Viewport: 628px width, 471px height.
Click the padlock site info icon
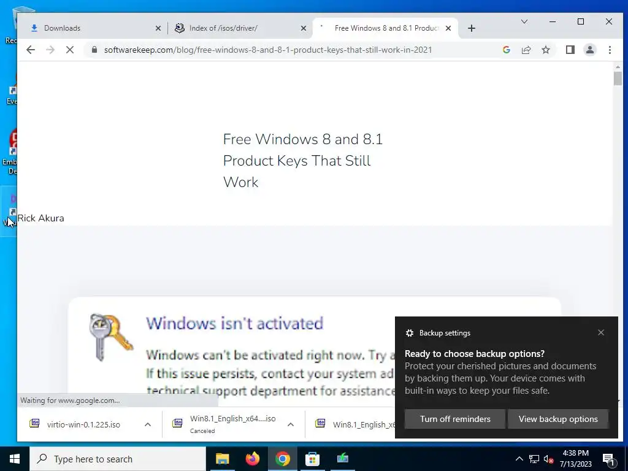pos(94,50)
